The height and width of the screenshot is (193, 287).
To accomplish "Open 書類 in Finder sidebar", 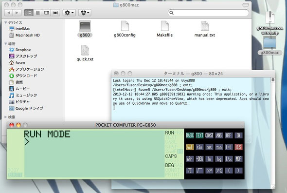I will (16, 82).
